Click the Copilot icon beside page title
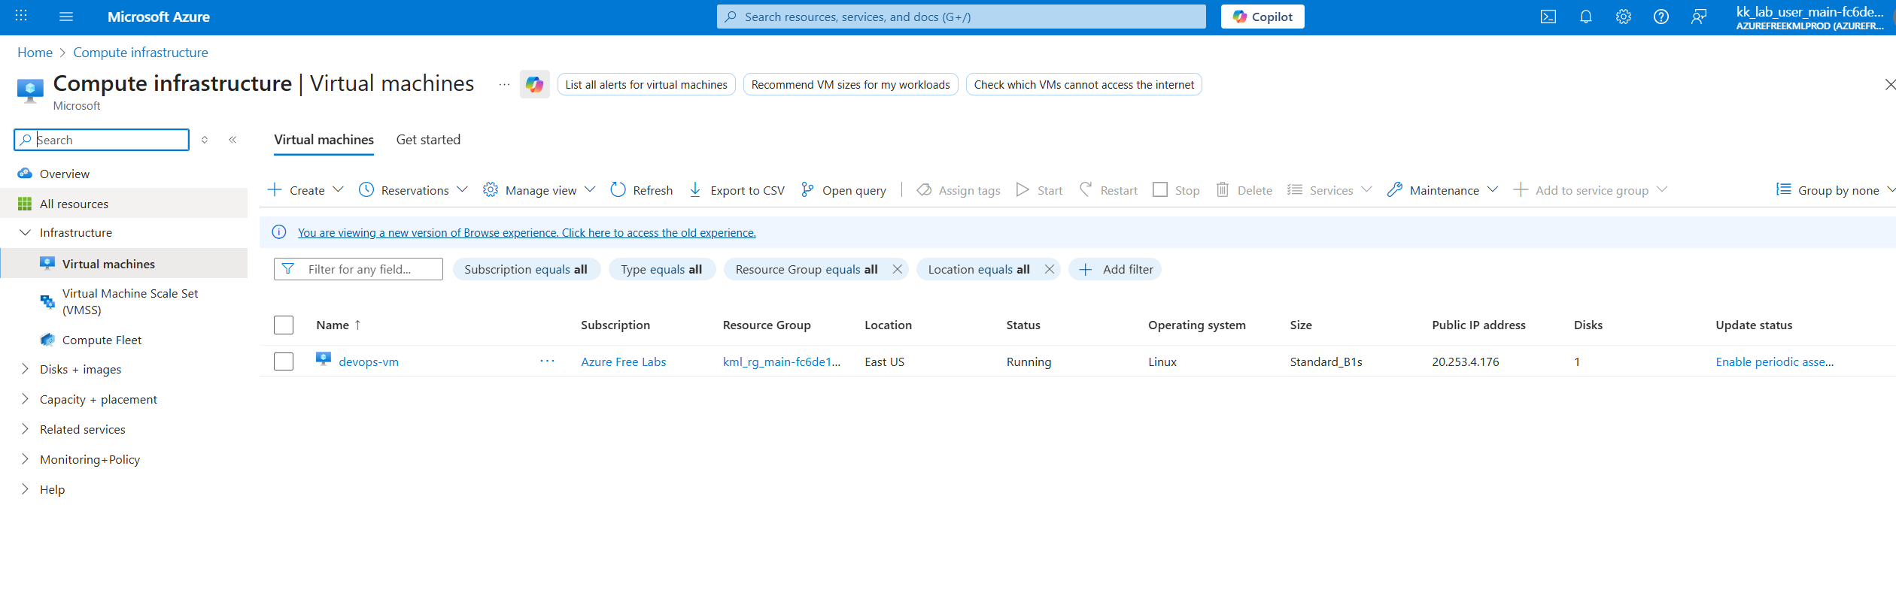 (x=535, y=84)
